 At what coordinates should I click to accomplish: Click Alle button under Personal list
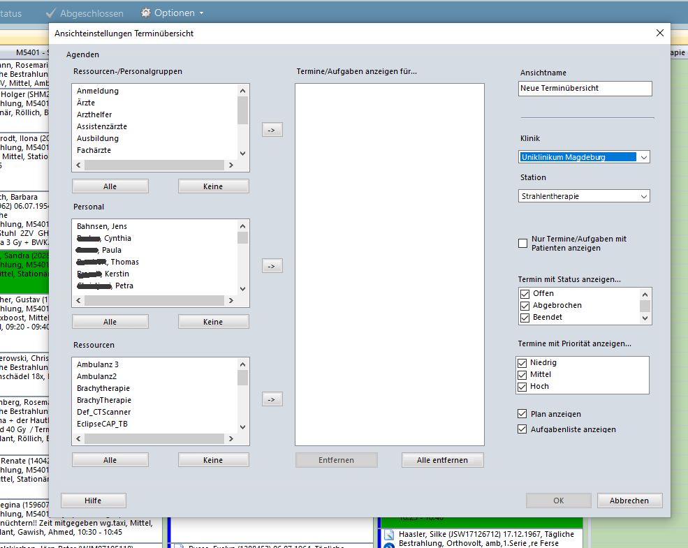pos(110,322)
